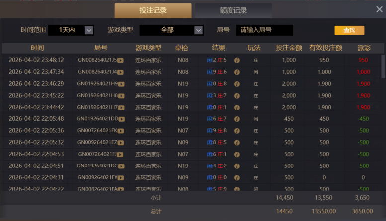The image size is (386, 221).
Task: Switch to the 投注记录 tab
Action: 153,10
